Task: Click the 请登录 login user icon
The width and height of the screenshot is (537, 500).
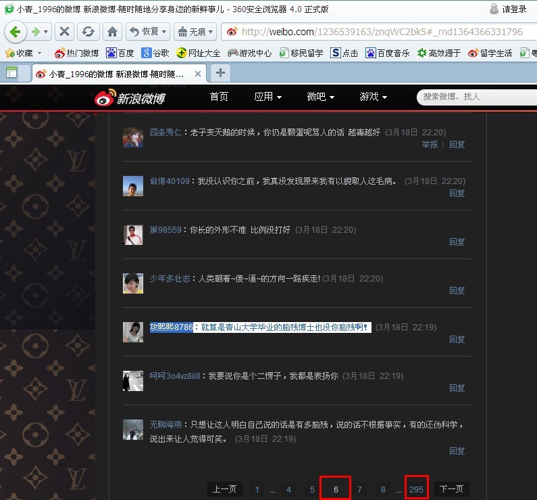Action: [494, 9]
